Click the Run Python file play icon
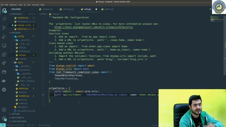226x127 pixels. coord(210,9)
